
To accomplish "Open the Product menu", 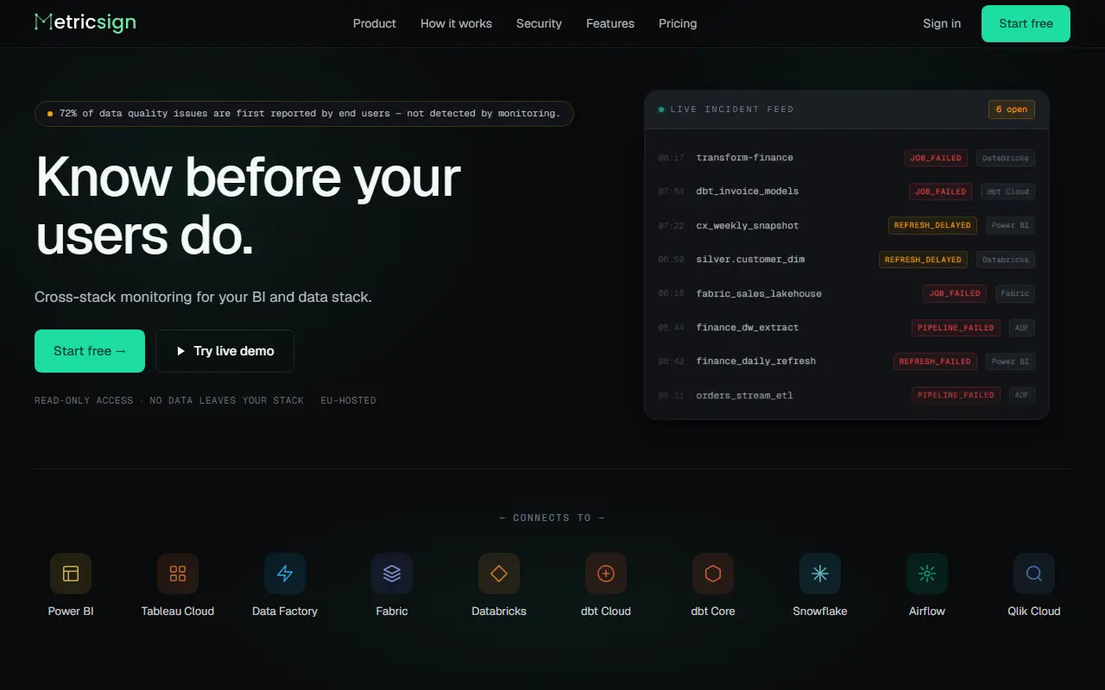I will 375,23.
